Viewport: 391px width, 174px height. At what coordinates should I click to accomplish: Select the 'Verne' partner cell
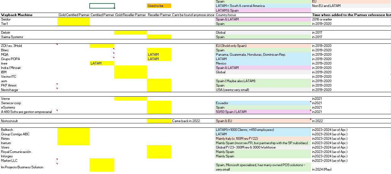[29, 98]
